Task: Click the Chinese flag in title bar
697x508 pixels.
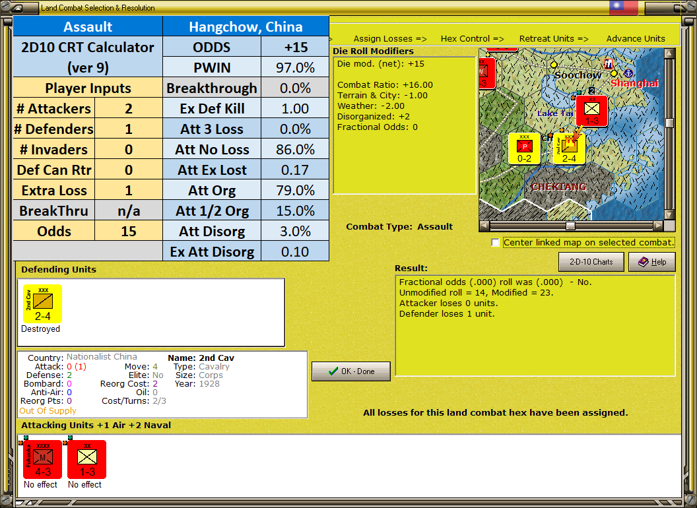Action: coord(623,7)
